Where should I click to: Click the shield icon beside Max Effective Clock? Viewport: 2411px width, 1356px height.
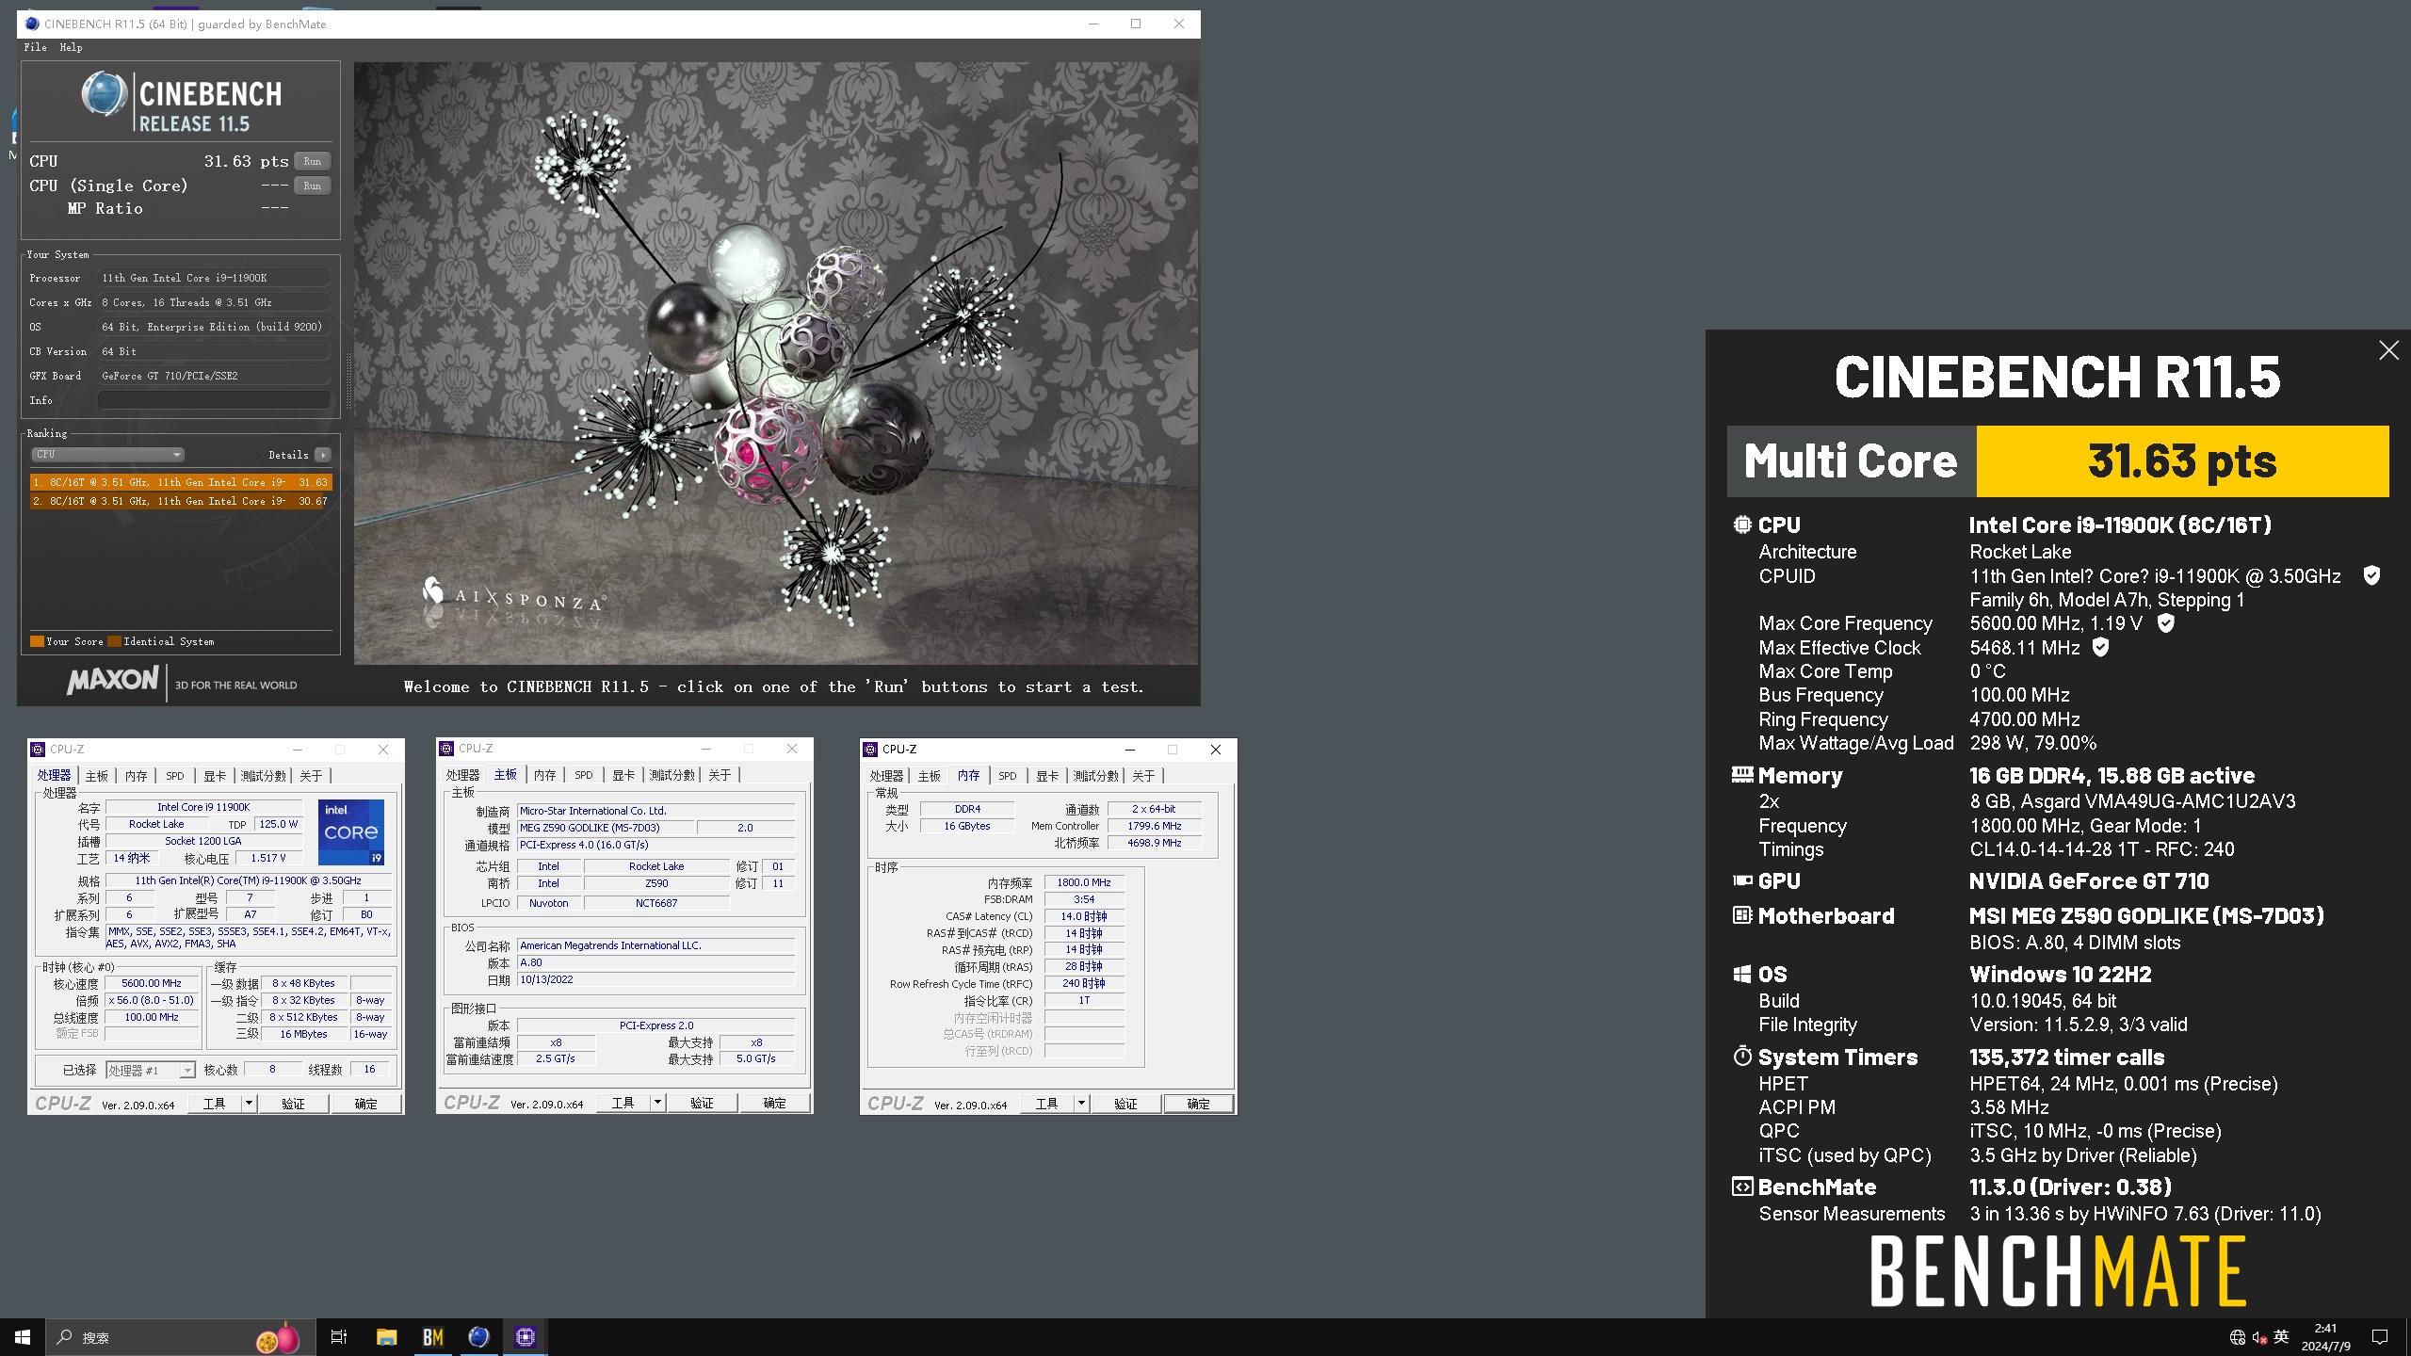pos(2100,647)
